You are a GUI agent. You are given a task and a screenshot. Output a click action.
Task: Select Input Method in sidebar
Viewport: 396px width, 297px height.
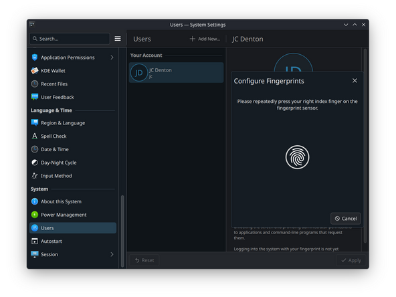[73, 175]
